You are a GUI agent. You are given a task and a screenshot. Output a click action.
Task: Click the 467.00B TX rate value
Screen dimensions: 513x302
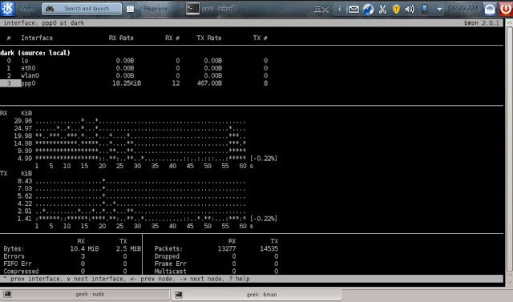pos(209,83)
